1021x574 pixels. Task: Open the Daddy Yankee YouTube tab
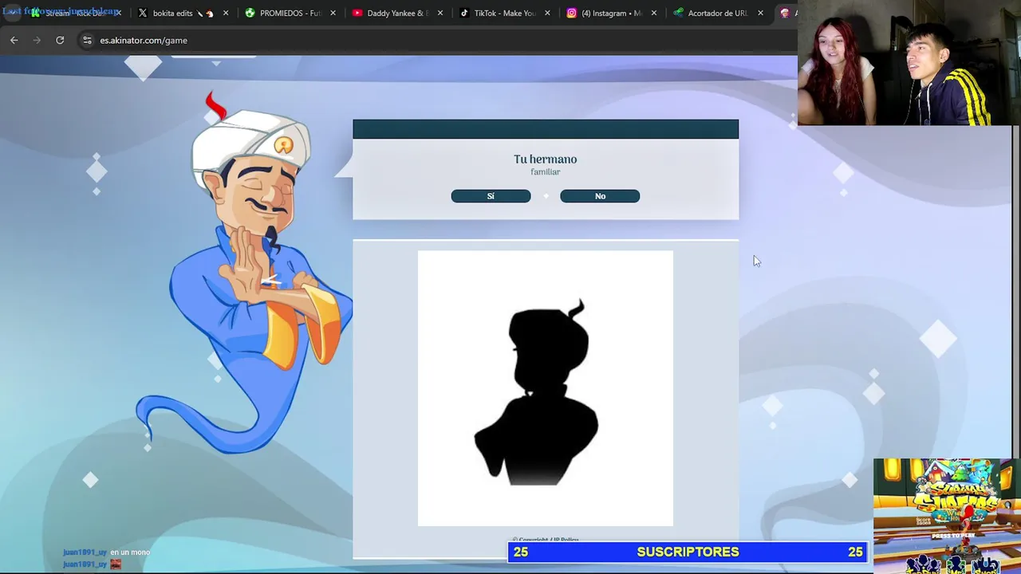[396, 13]
